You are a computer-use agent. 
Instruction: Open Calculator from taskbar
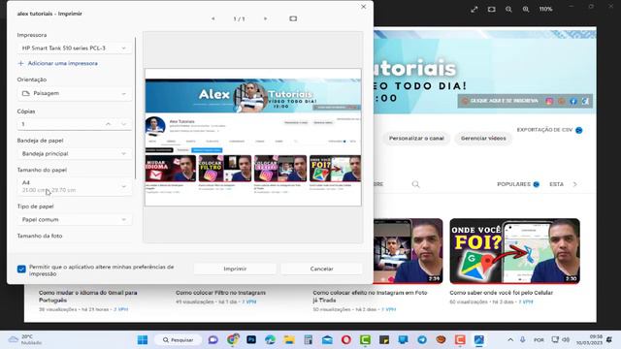[x=309, y=340]
